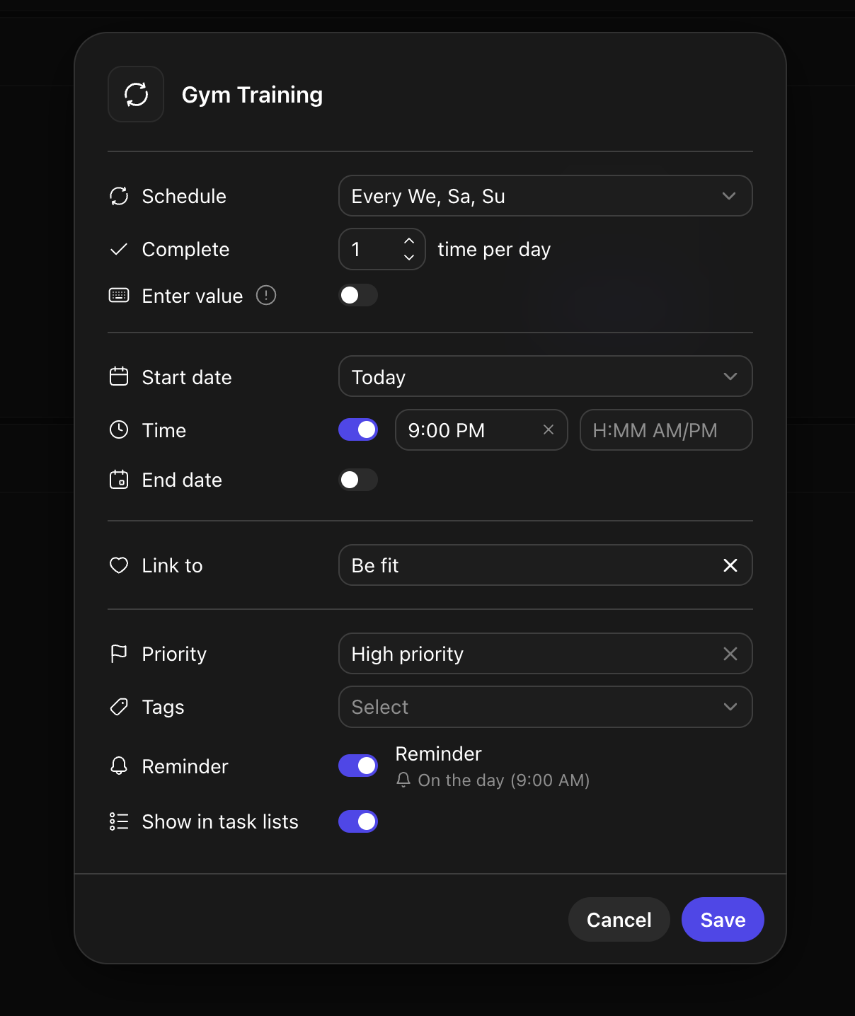Image resolution: width=855 pixels, height=1016 pixels.
Task: Clear the 9:00 PM time value
Action: (549, 429)
